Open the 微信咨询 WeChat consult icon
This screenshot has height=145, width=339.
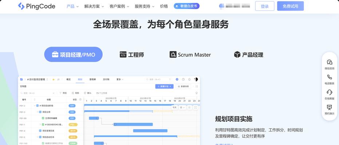pyautogui.click(x=329, y=62)
